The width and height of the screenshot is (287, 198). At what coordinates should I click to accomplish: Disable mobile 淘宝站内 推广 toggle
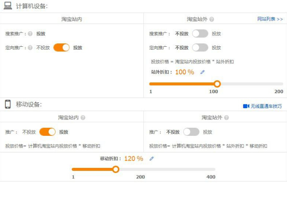point(47,132)
